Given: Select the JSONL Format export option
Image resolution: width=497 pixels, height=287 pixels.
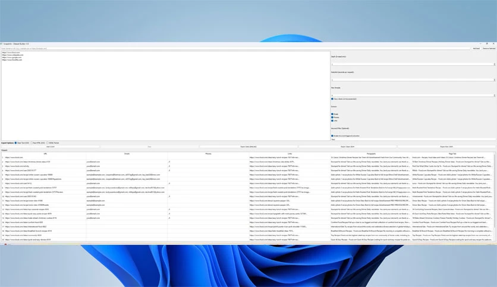Looking at the screenshot, I should click(48, 143).
